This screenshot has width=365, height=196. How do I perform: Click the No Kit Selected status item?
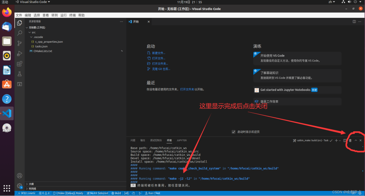click(97, 193)
